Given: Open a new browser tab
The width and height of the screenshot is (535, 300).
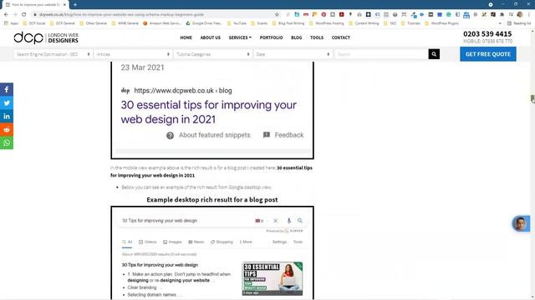Looking at the screenshot, I should click(75, 5).
